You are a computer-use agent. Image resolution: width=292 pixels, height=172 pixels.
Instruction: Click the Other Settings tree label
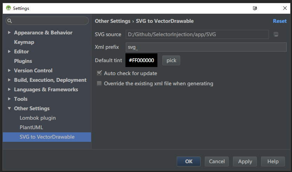pyautogui.click(x=32, y=108)
